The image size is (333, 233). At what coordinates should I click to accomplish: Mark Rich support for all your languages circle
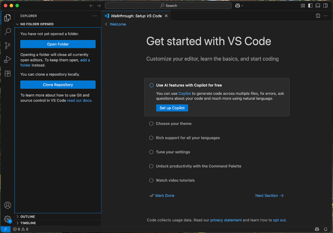point(151,138)
